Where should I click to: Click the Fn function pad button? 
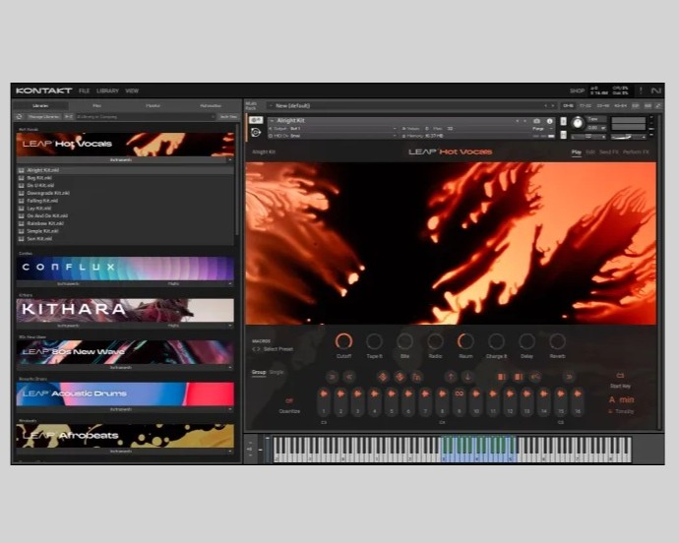pos(416,377)
